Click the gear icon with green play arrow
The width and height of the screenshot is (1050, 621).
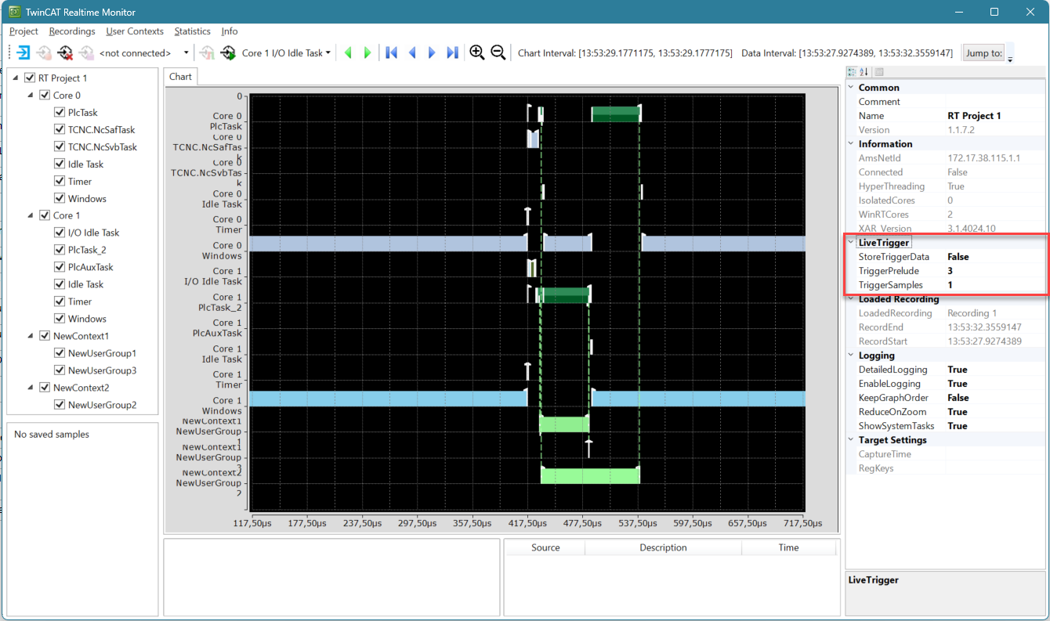[228, 53]
